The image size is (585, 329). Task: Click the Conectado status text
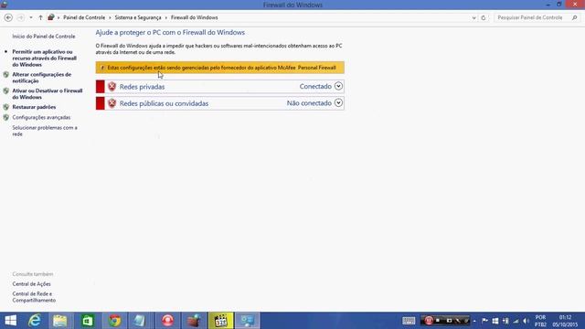(x=315, y=86)
